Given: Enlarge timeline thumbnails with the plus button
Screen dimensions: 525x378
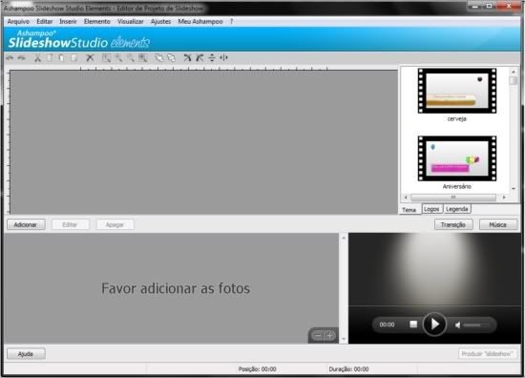Looking at the screenshot, I should (330, 335).
